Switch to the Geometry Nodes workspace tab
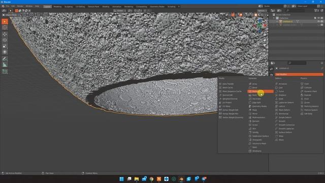 tap(157, 7)
